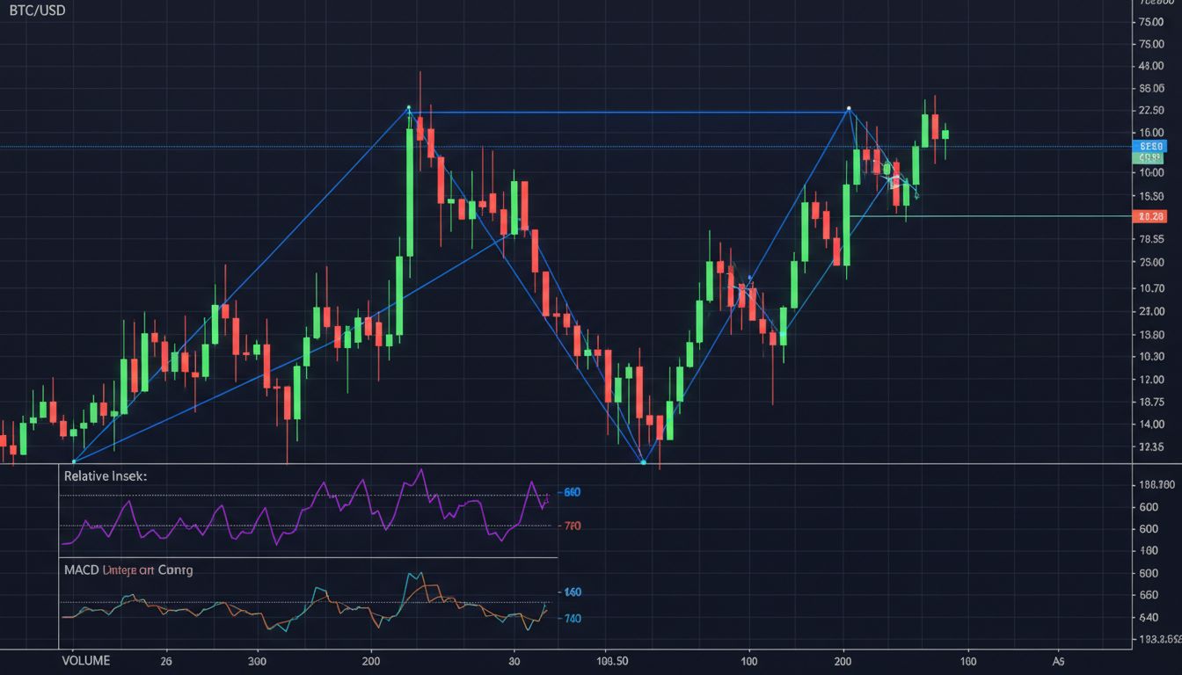1182x675 pixels.
Task: Select the blue current price tag on axis
Action: pyautogui.click(x=1150, y=146)
